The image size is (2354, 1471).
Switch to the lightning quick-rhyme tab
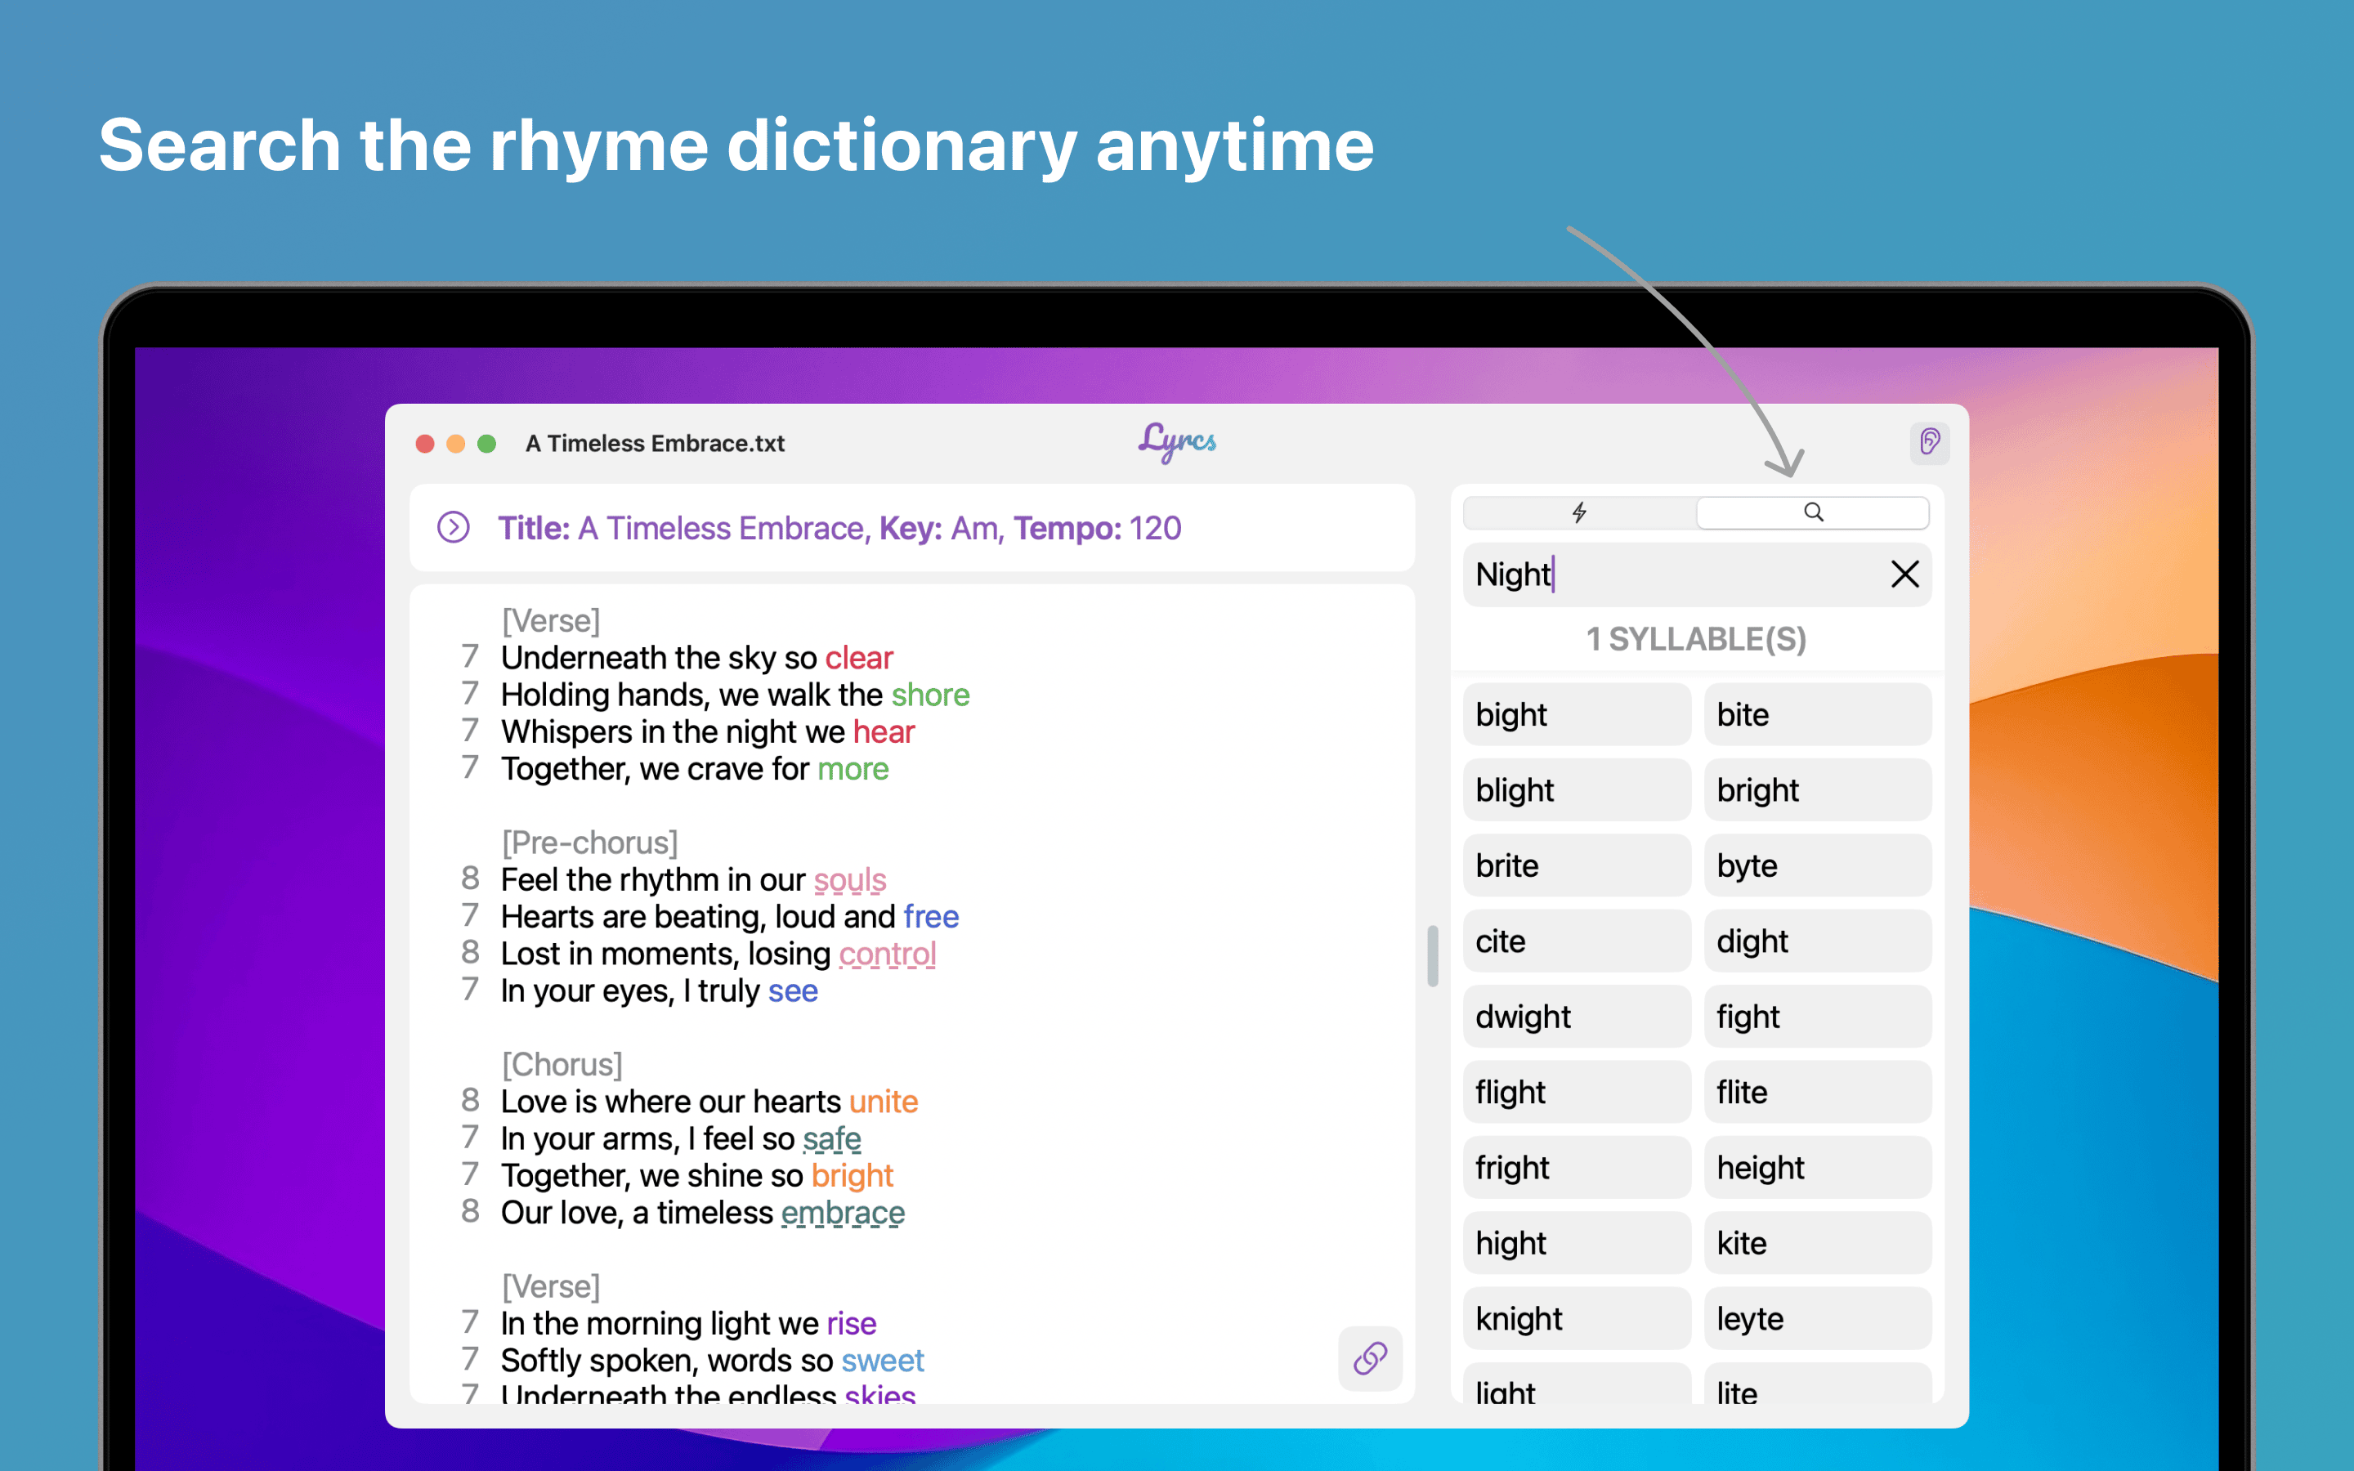(x=1580, y=512)
